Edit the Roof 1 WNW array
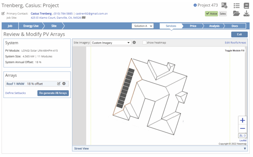253x157 pixels. click(x=59, y=84)
